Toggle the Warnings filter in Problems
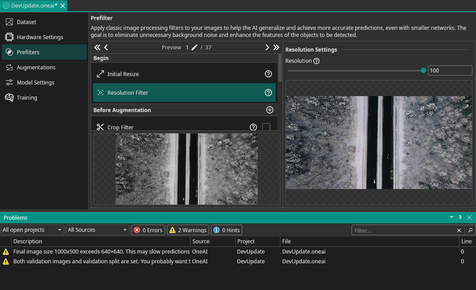 [188, 230]
